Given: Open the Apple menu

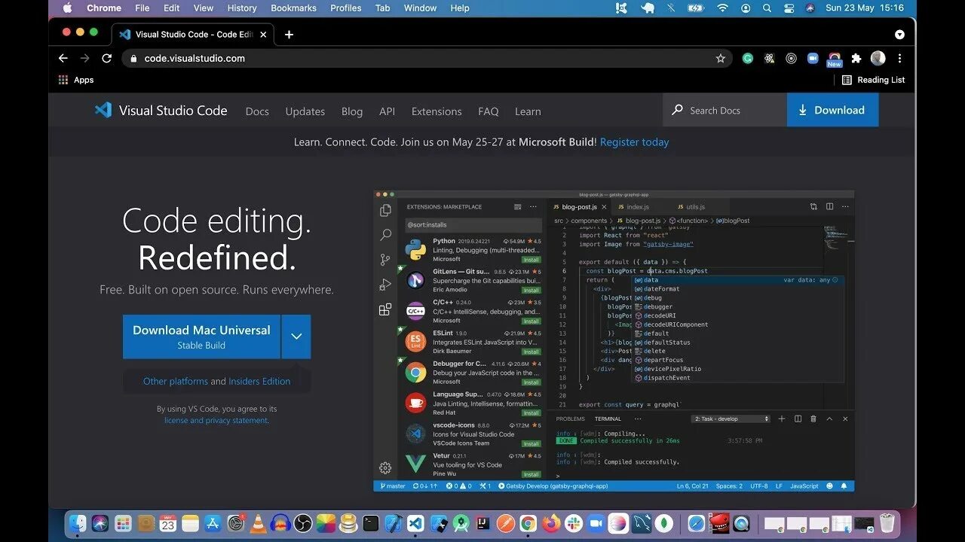Looking at the screenshot, I should click(67, 8).
